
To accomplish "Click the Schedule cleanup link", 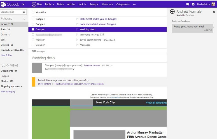I will 92,66.
